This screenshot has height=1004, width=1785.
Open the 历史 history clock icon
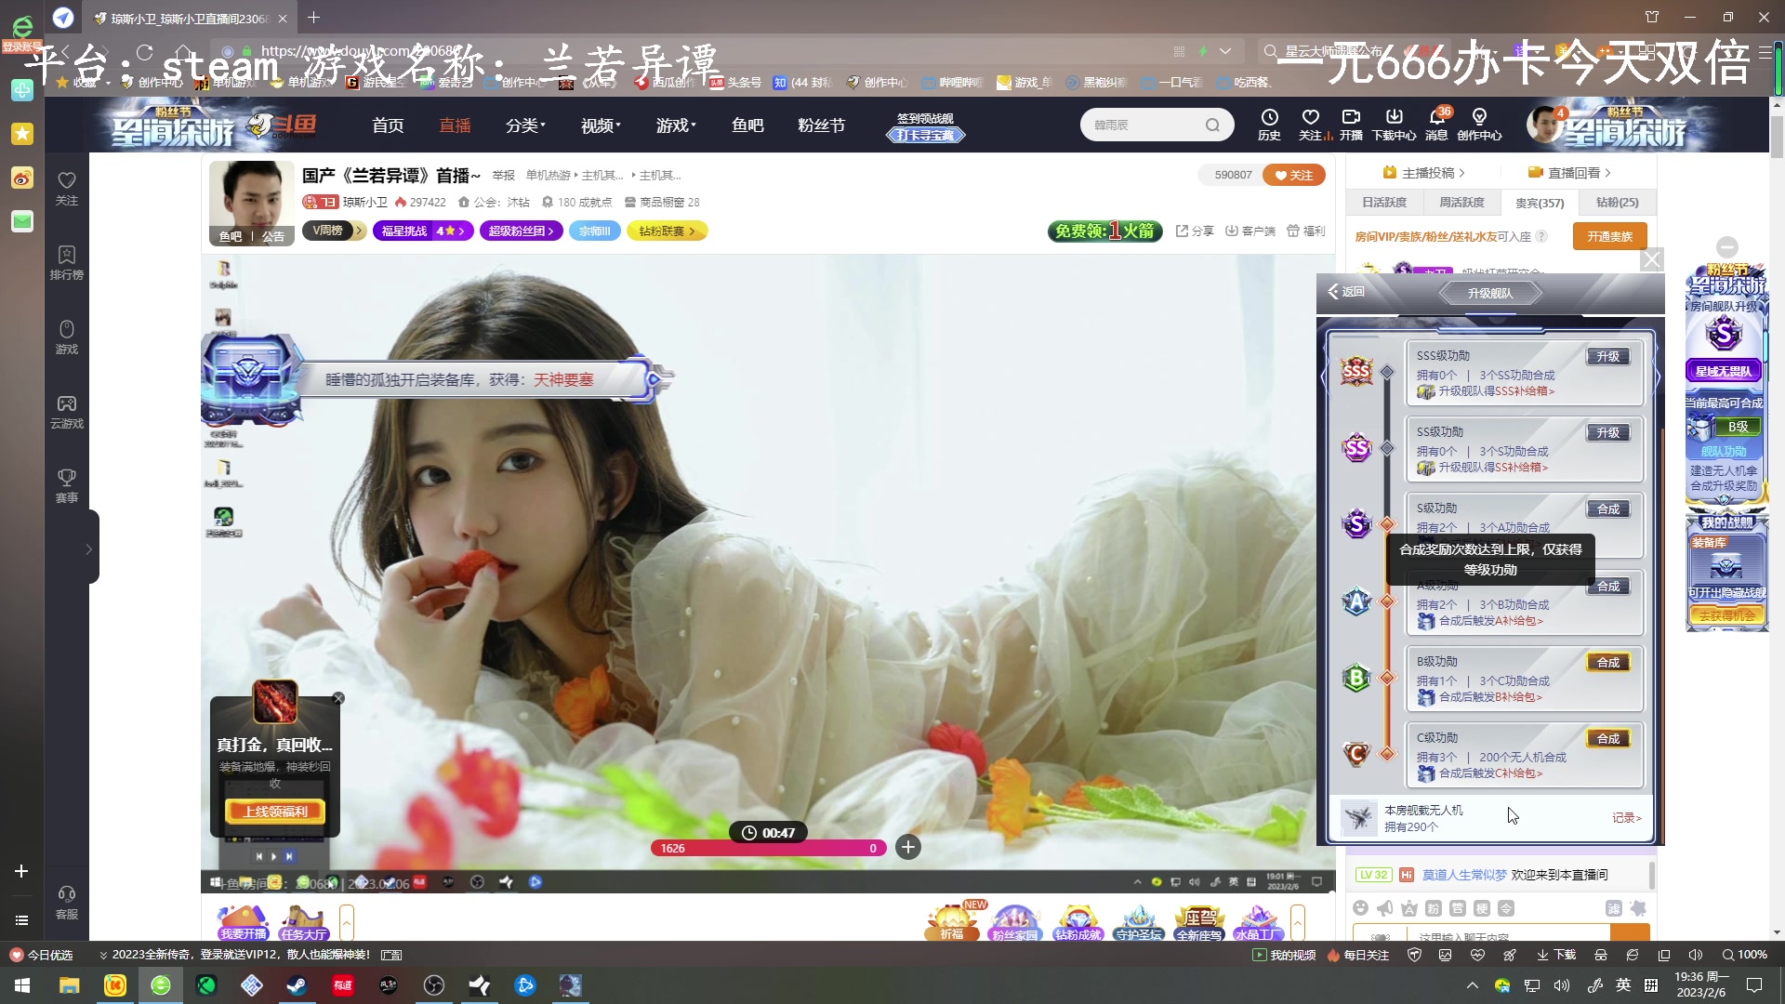point(1269,118)
